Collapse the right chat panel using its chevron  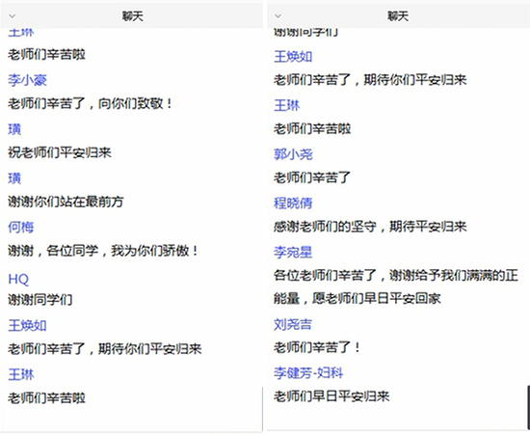click(x=278, y=16)
